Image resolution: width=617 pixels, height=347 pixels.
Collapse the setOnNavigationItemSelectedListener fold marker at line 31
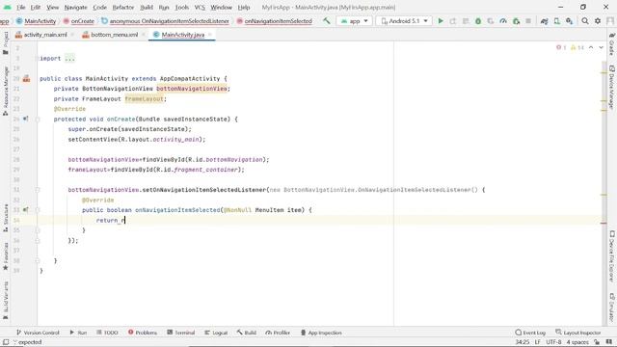pyautogui.click(x=38, y=190)
